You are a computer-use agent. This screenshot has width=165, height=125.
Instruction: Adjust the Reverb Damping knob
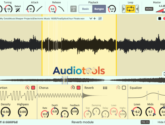[96, 112]
